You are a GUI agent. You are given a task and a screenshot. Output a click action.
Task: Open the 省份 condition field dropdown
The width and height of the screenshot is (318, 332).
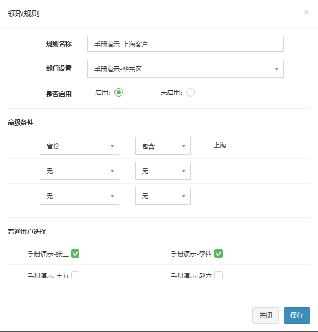click(79, 146)
